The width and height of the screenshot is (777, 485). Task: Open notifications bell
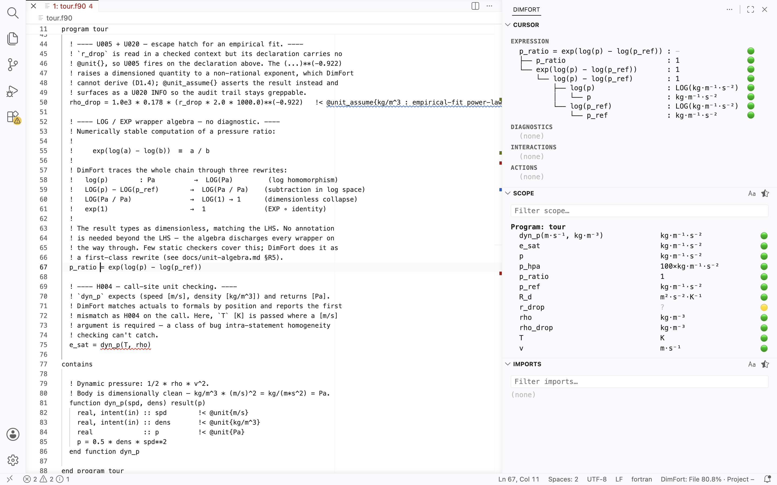click(x=767, y=479)
